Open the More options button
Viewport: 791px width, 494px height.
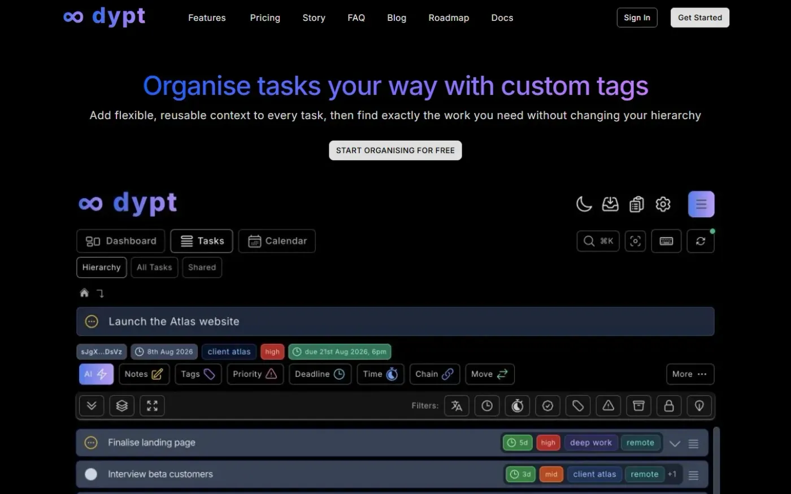click(690, 374)
